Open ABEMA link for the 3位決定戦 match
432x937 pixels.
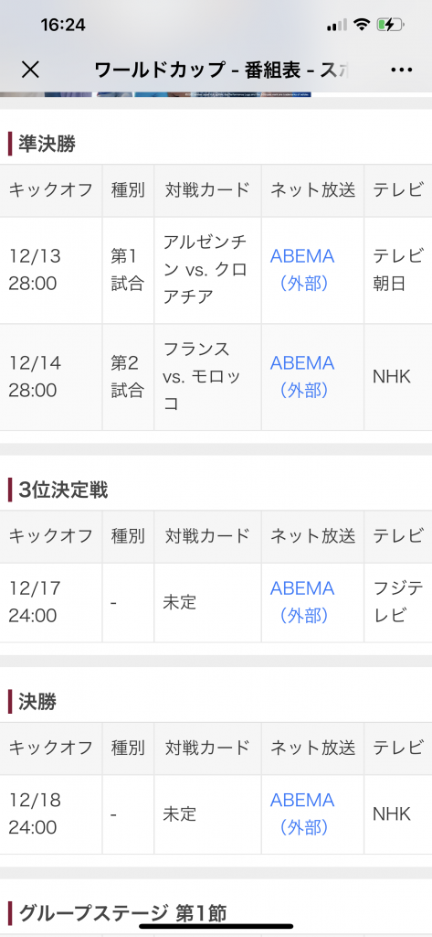(x=302, y=602)
